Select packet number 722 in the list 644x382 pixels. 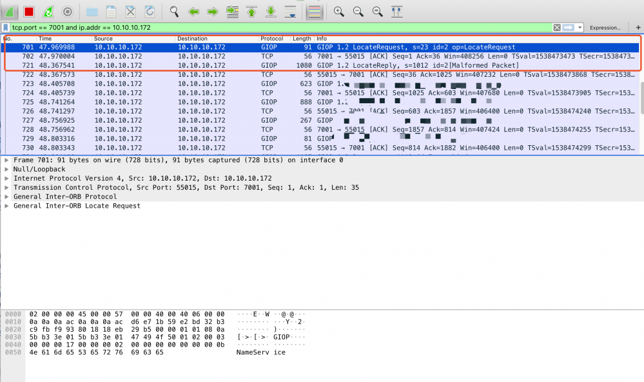pos(193,74)
